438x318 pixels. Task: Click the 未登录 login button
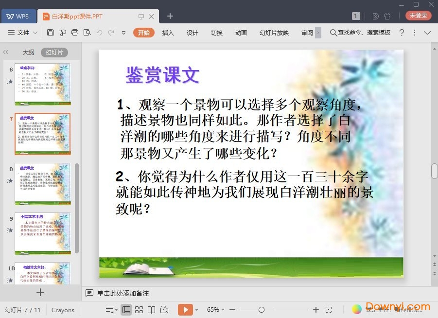(x=418, y=16)
